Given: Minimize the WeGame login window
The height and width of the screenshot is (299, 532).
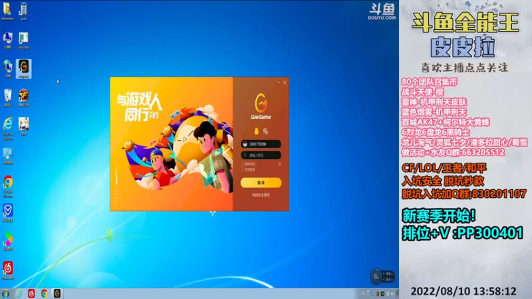Looking at the screenshot, I should coord(279,82).
